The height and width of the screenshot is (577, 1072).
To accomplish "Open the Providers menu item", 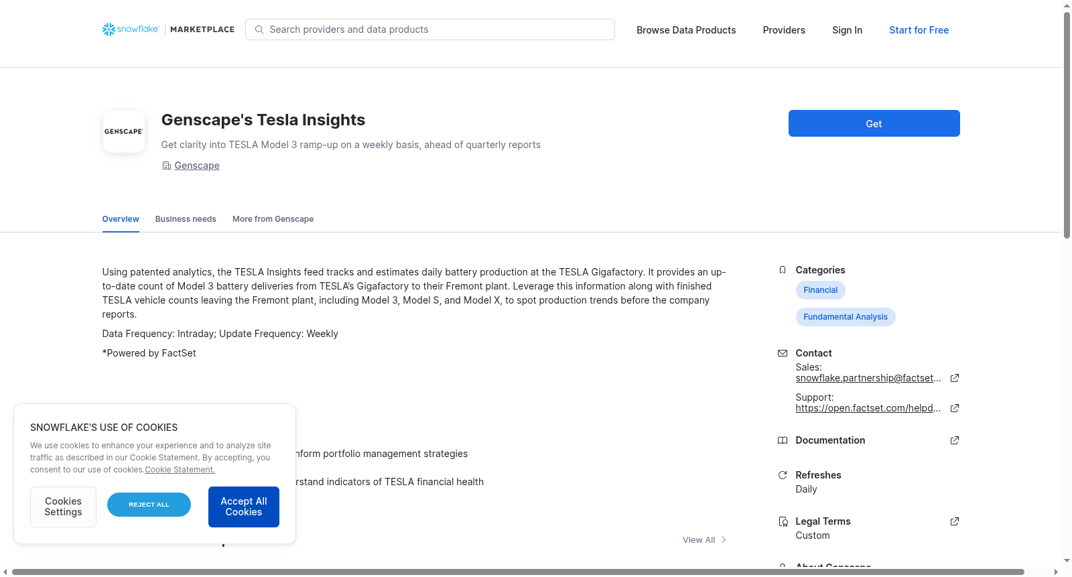I will click(x=784, y=30).
